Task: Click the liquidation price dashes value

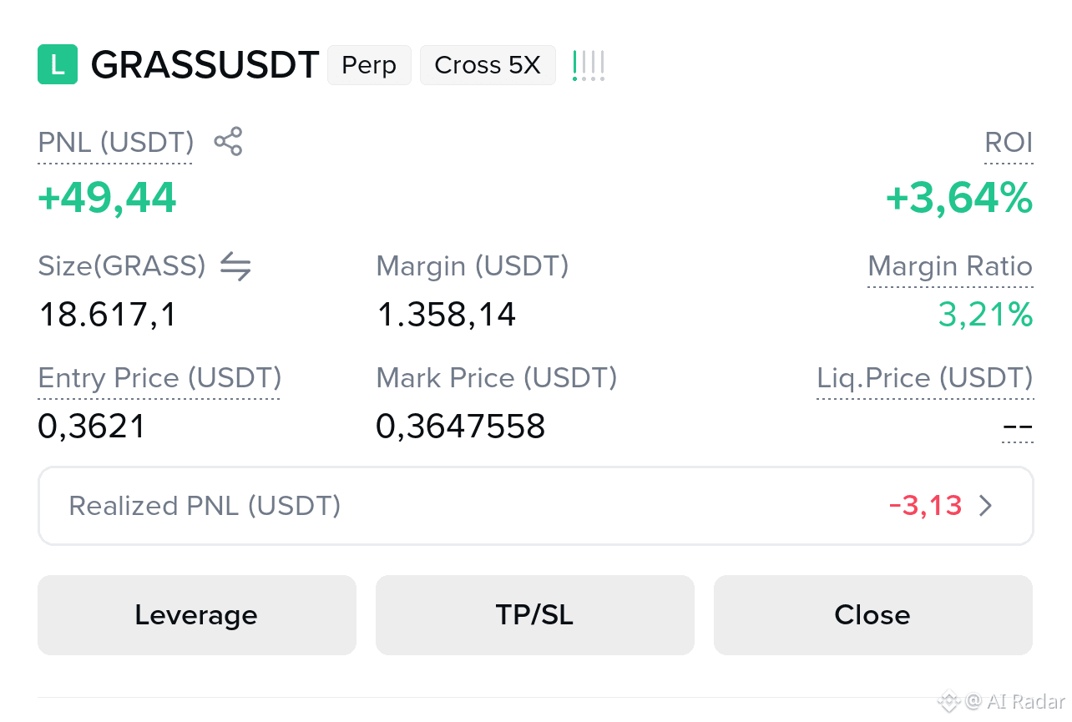Action: tap(1018, 428)
